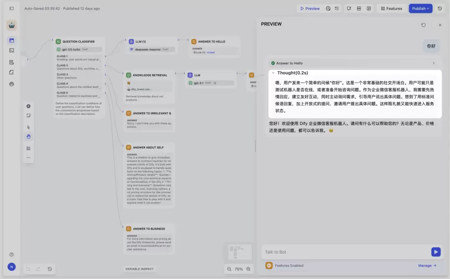This screenshot has height=279, width=450.
Task: Select the pointer mode tool
Action: tap(28, 127)
